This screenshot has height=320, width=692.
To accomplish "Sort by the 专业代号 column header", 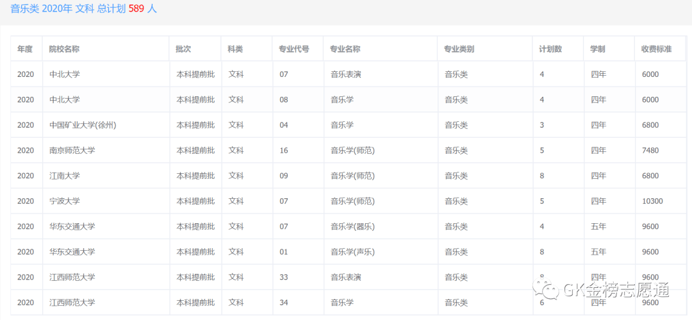I will (x=293, y=49).
